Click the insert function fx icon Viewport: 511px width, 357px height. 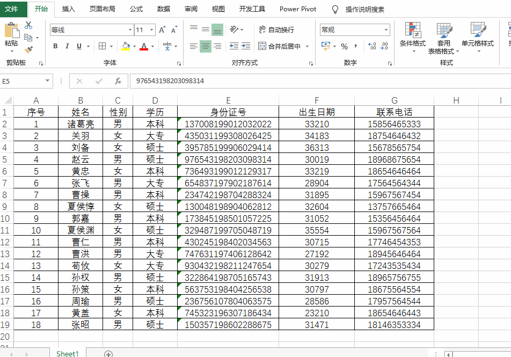118,81
